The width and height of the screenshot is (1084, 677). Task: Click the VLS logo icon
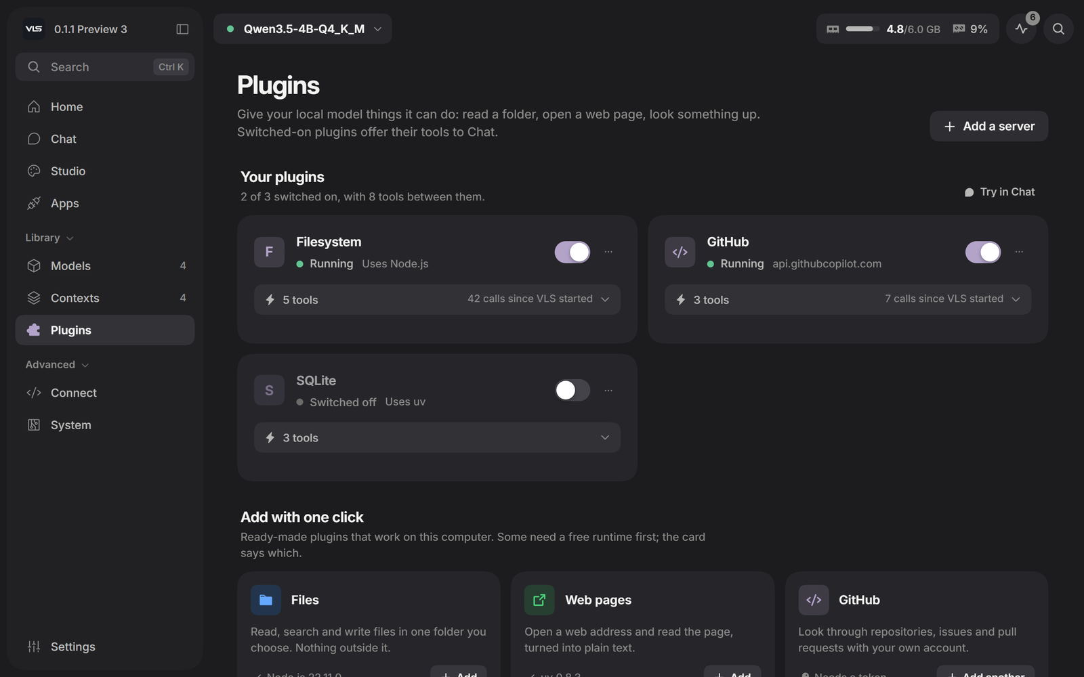coord(34,29)
